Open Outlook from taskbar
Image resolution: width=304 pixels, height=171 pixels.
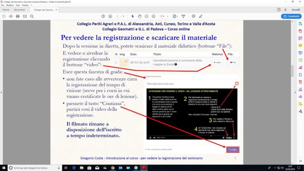(120, 168)
